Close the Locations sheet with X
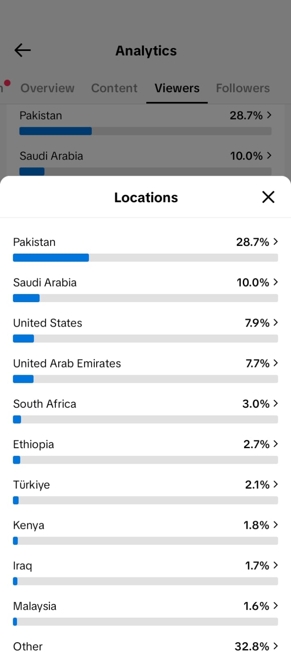 tap(268, 197)
